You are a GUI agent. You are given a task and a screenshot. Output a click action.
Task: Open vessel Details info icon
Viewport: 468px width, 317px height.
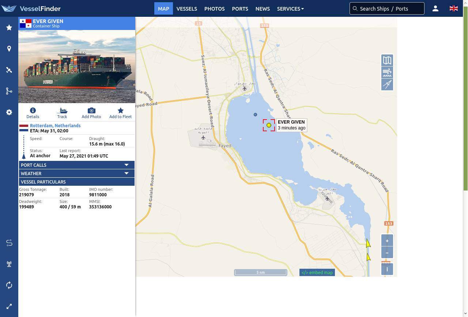click(x=33, y=113)
